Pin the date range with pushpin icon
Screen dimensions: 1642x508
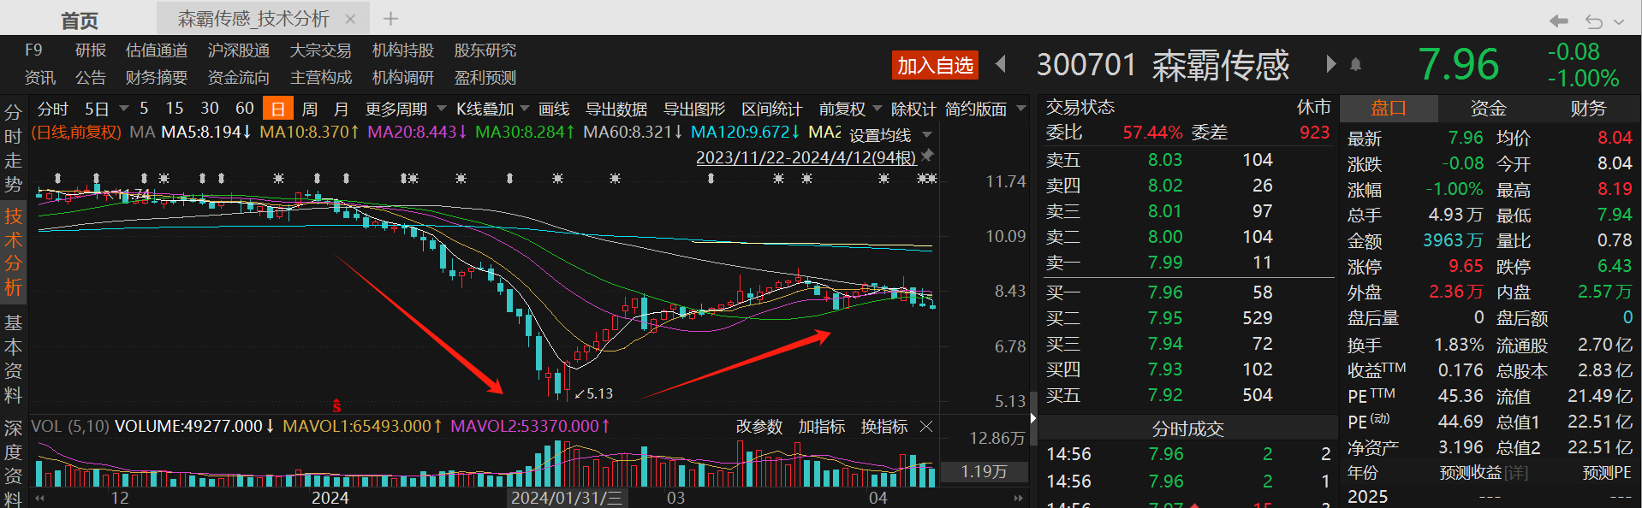point(927,156)
